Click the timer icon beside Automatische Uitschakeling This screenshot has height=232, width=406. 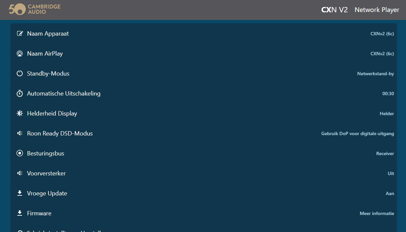(20, 94)
